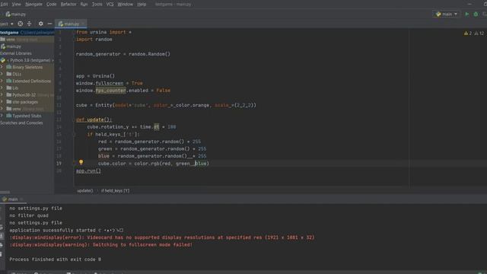
Task: Open the Help menu
Action: [142, 5]
